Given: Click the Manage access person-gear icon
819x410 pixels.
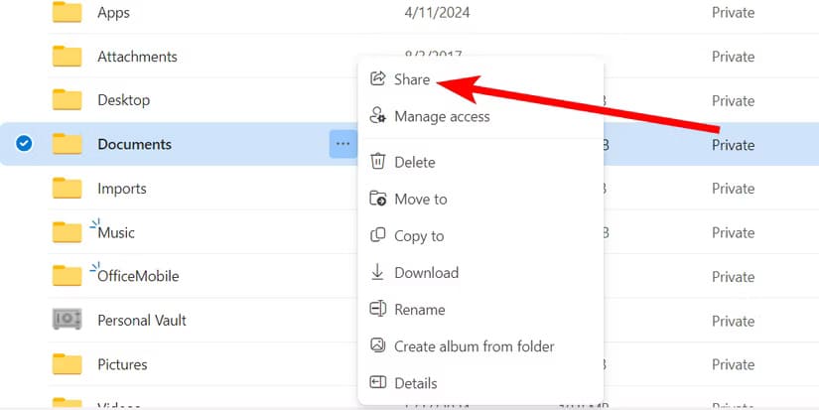Looking at the screenshot, I should point(377,115).
